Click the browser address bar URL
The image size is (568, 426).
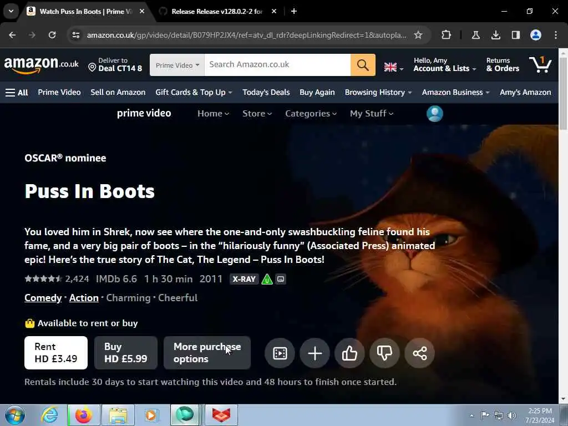click(246, 35)
